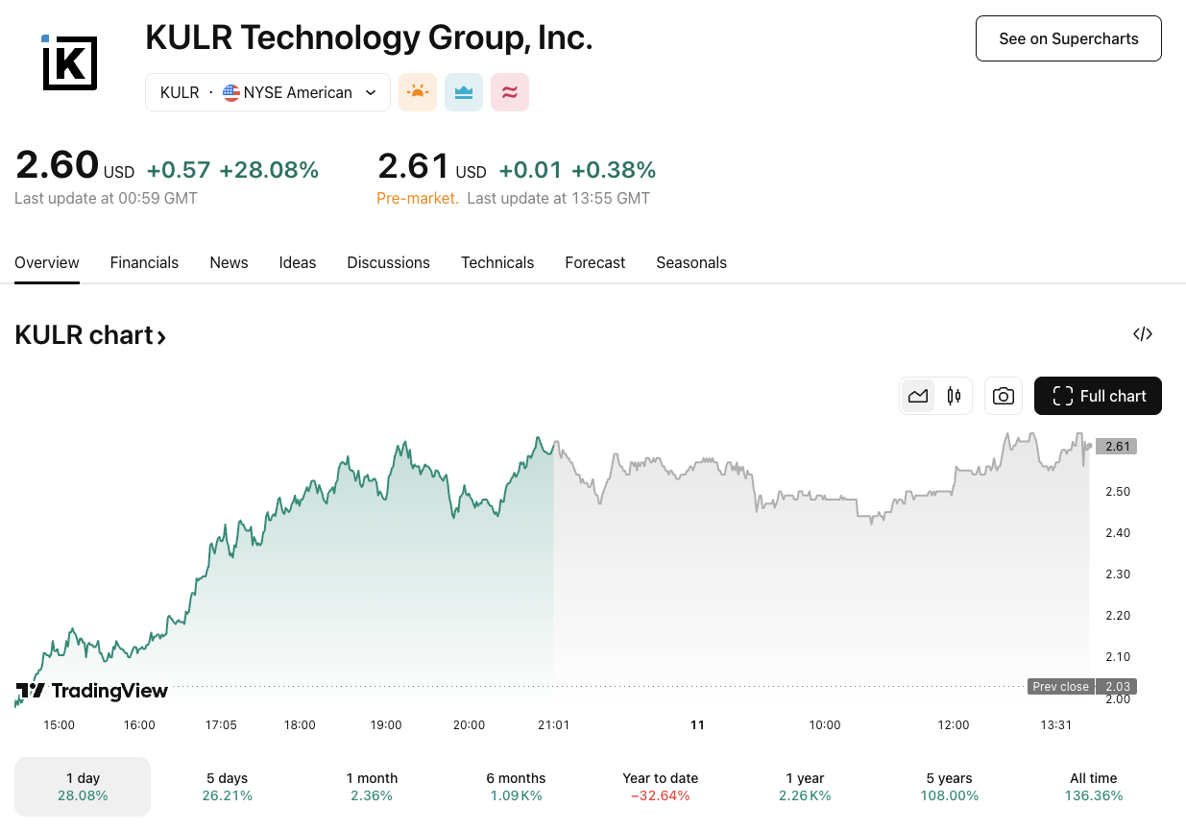Select the Year to date performance range
This screenshot has width=1186, height=831.
pyautogui.click(x=660, y=786)
